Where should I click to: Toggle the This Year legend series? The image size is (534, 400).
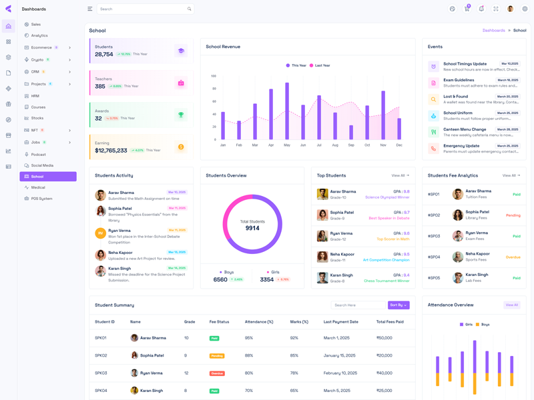coord(296,65)
